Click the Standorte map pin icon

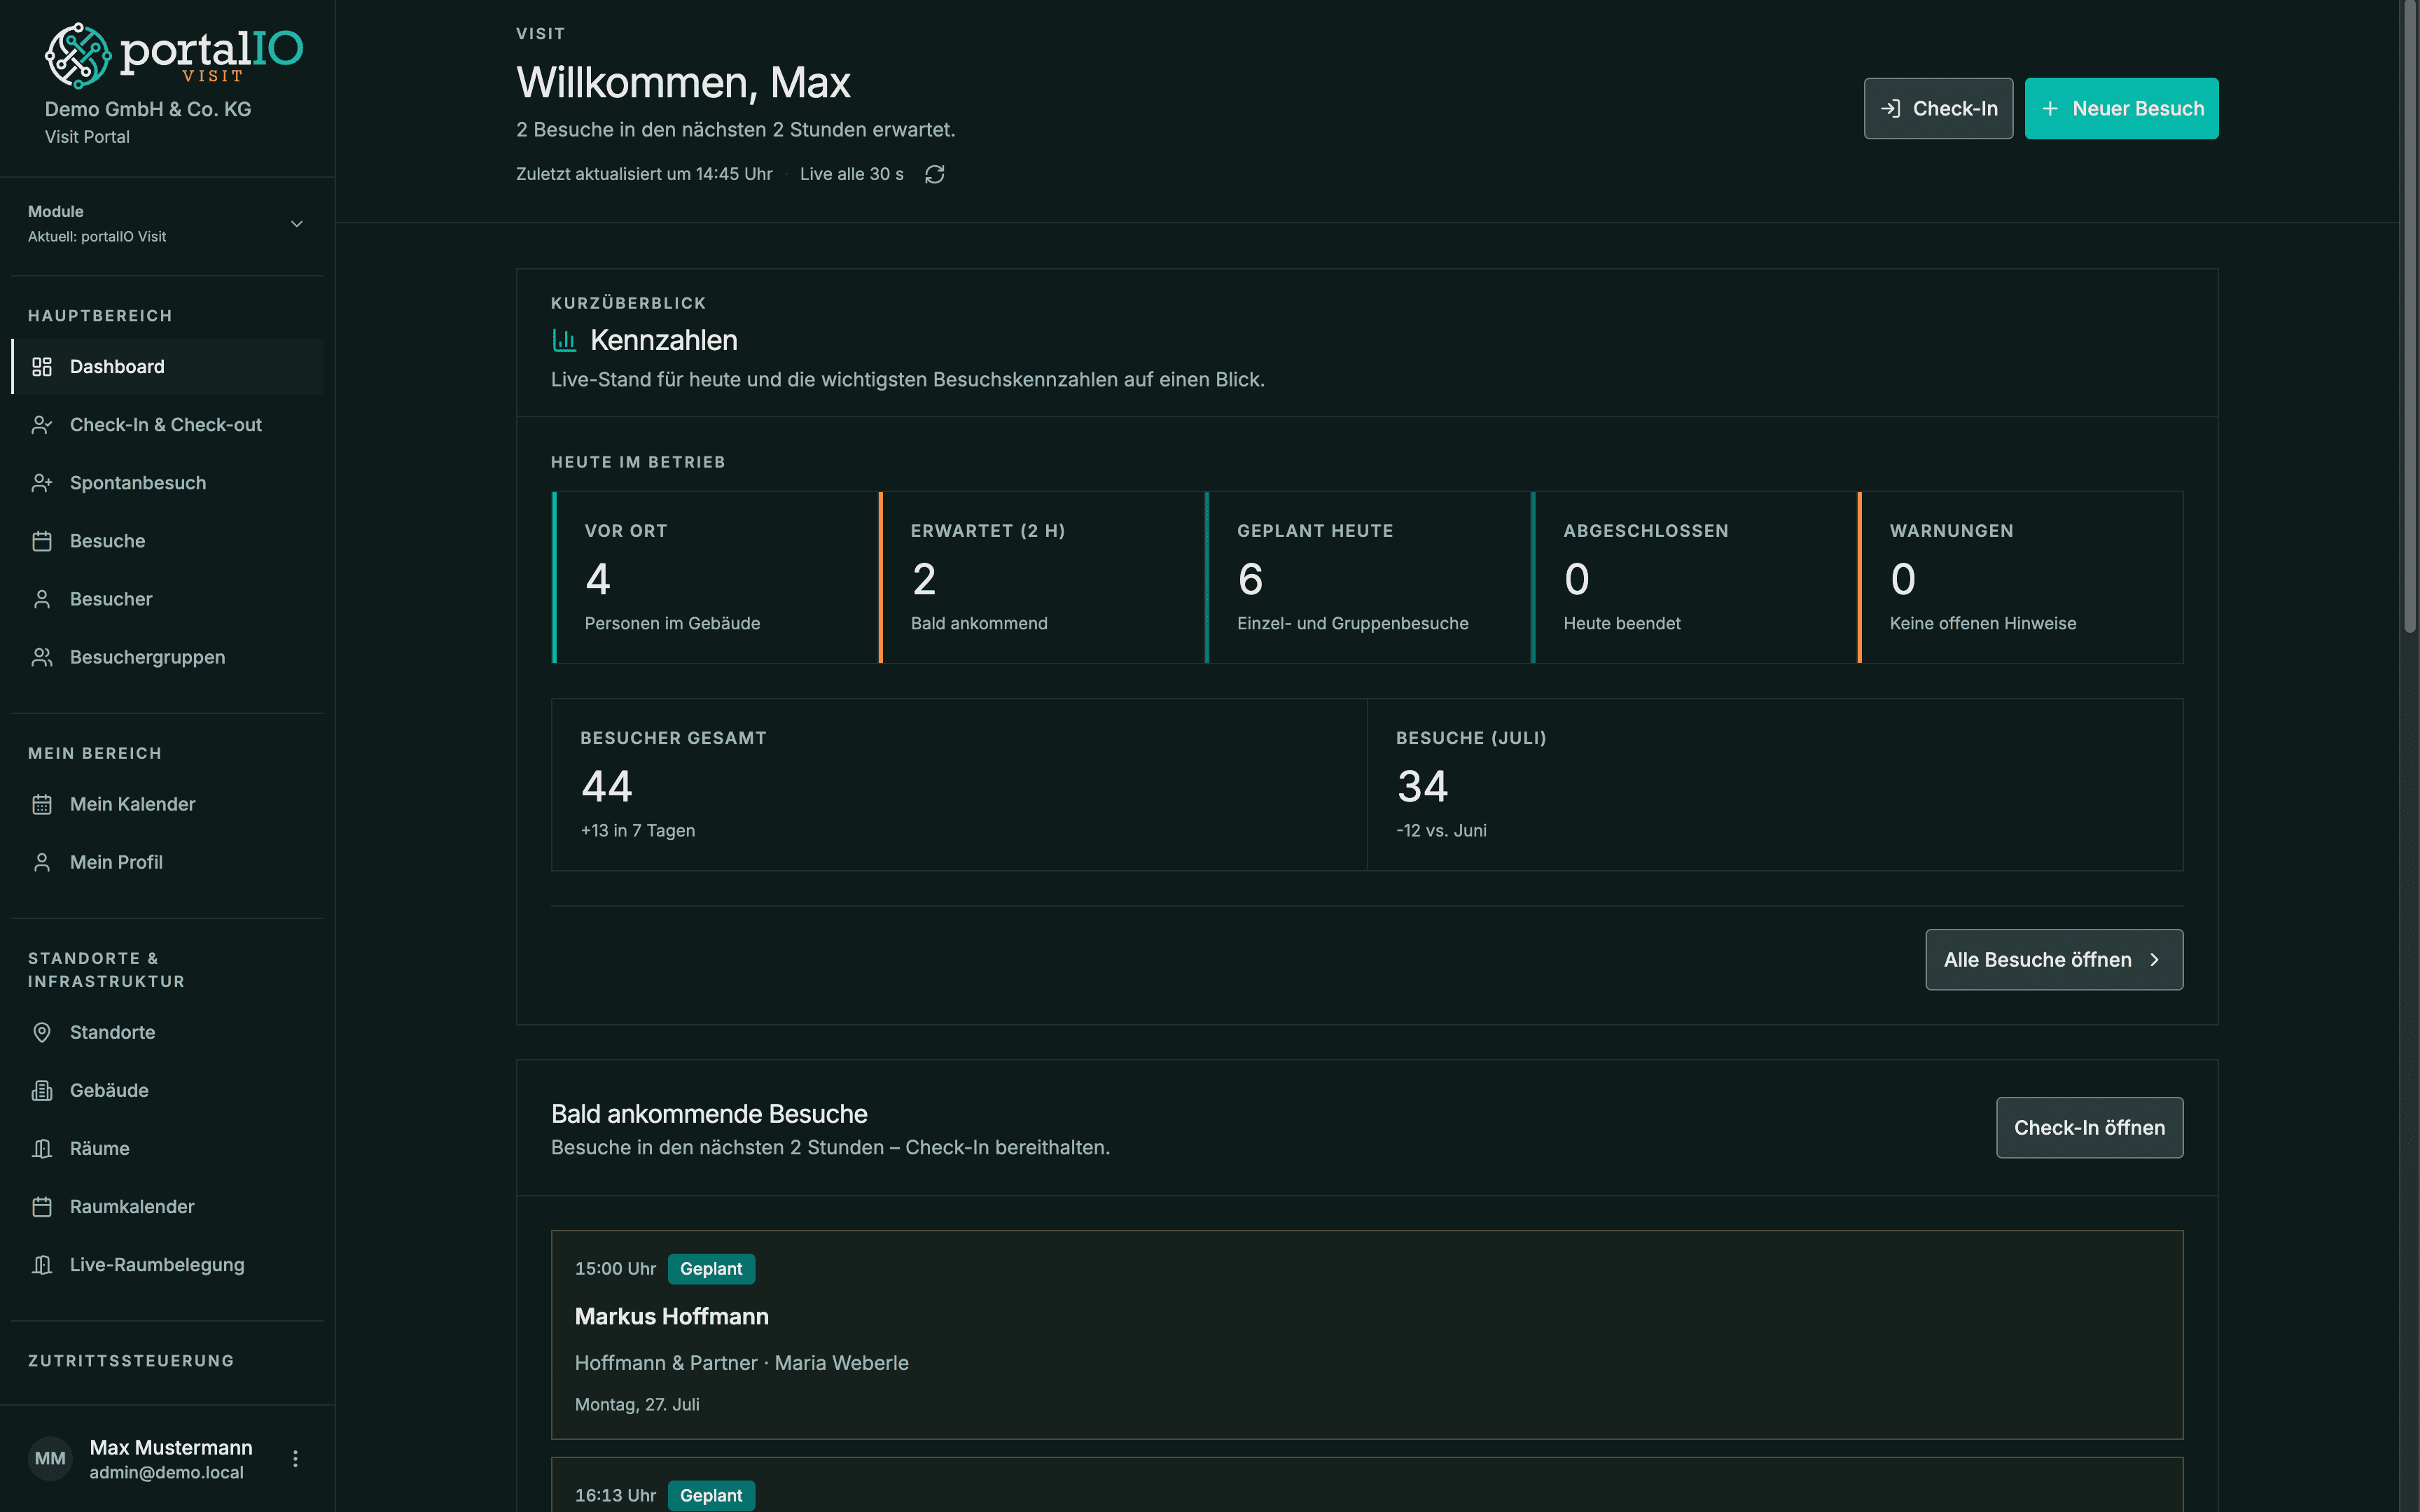coord(42,1032)
